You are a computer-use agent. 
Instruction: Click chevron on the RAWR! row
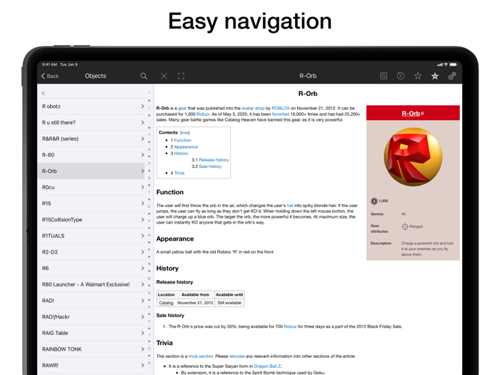[143, 366]
